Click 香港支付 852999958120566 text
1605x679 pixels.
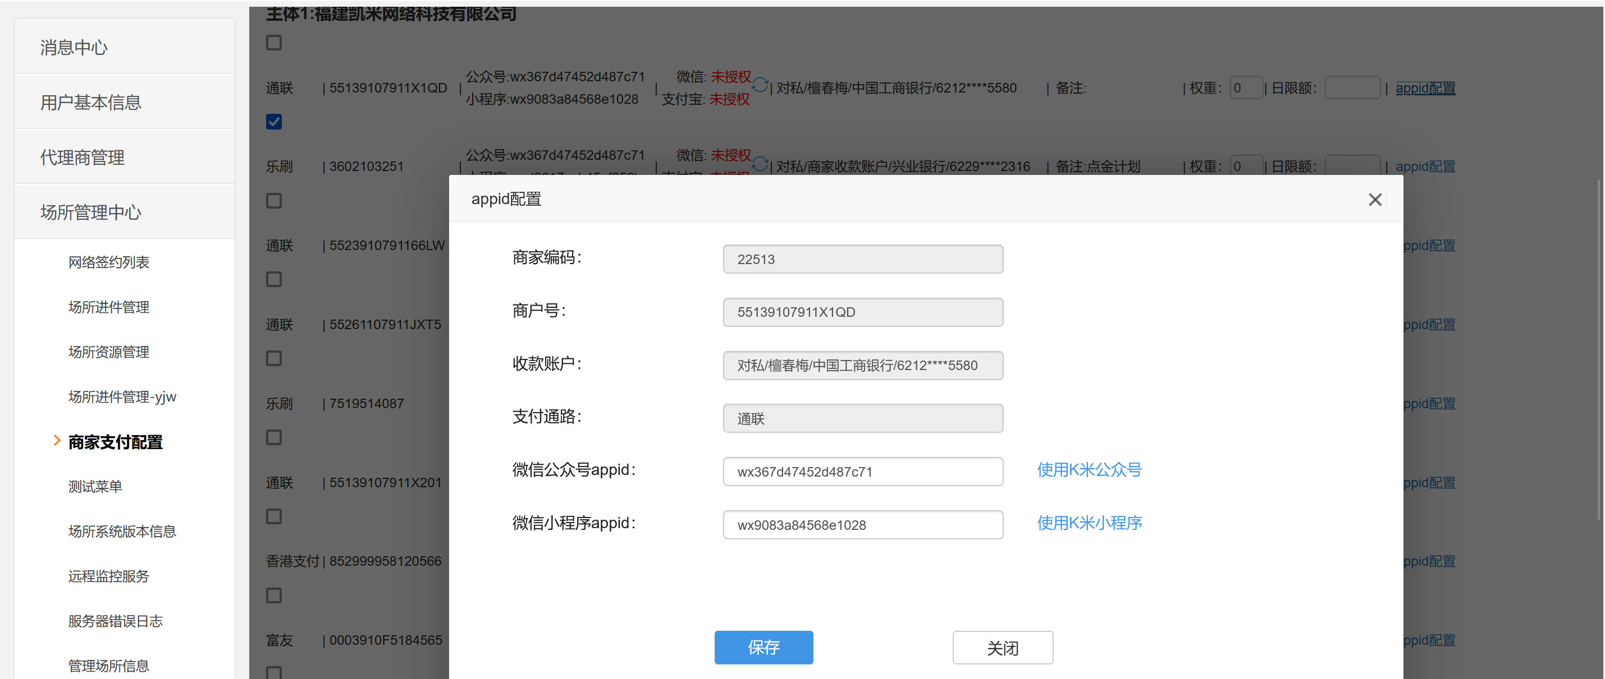(353, 561)
